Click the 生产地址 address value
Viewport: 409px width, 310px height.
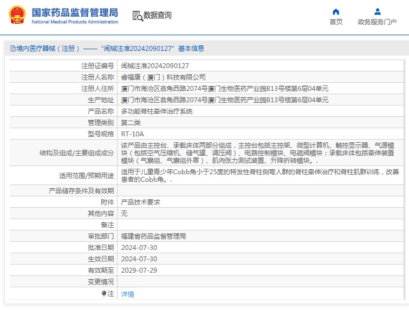pos(225,100)
